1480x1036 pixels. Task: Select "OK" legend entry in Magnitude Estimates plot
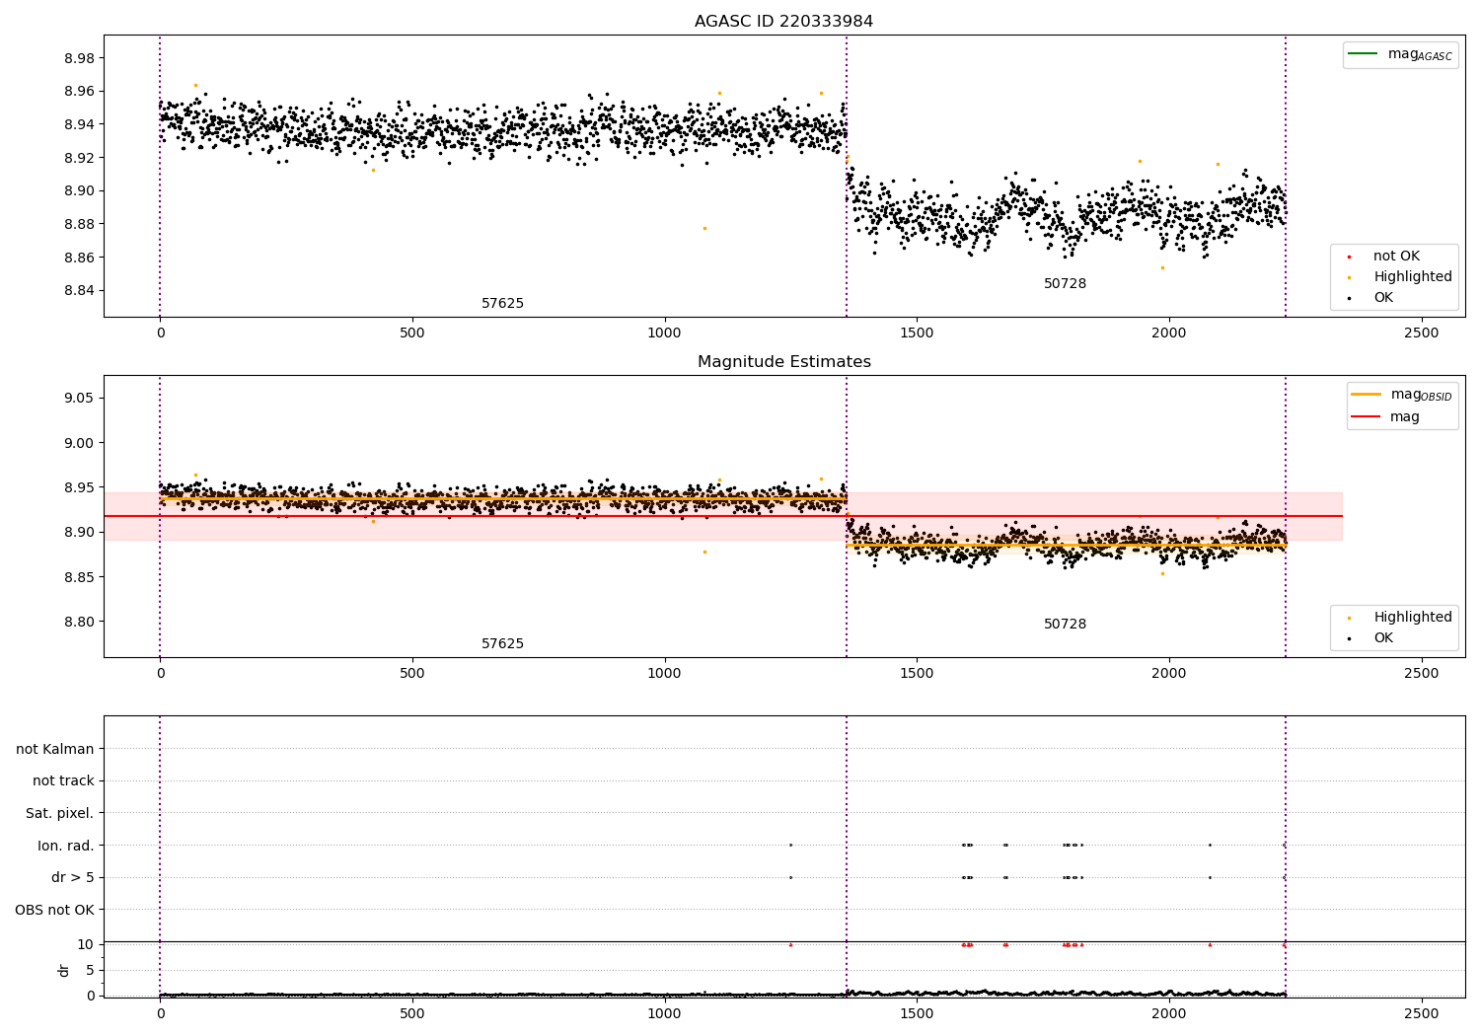1383,638
